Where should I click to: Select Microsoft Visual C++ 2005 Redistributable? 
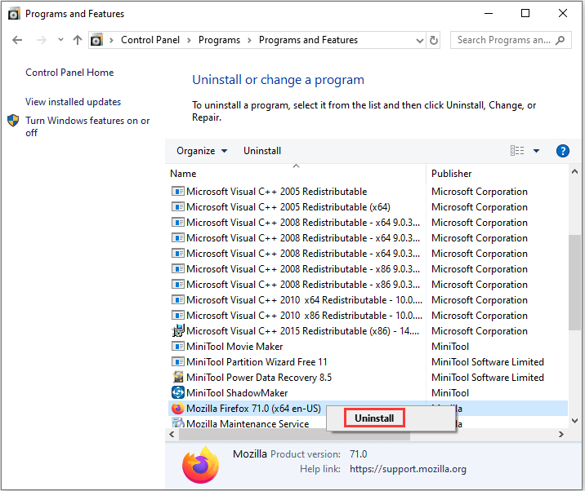click(276, 192)
